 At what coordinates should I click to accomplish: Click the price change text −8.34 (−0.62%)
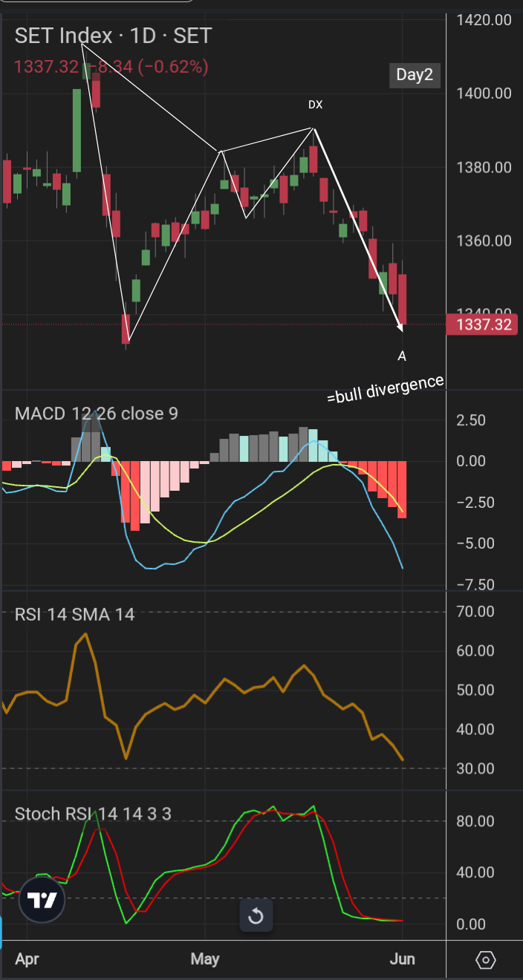pos(148,67)
